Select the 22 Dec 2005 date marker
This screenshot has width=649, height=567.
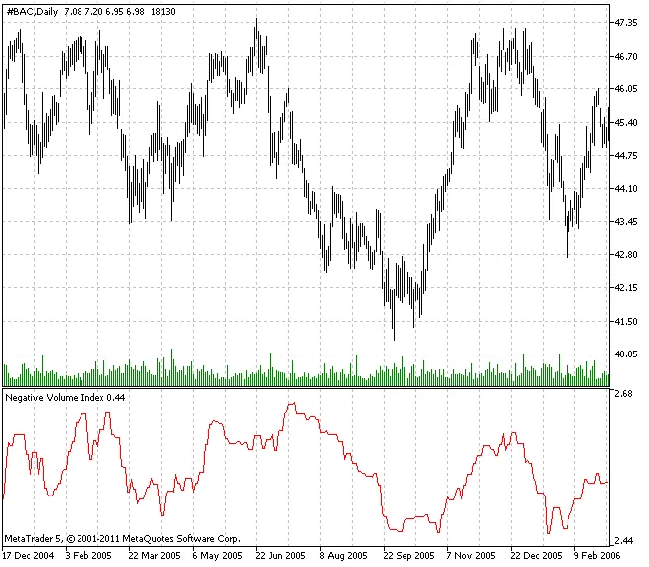click(537, 557)
